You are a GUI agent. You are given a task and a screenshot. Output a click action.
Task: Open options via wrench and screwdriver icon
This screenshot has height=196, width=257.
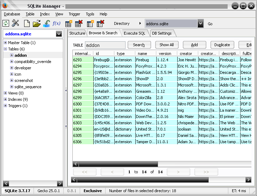pos(15,23)
